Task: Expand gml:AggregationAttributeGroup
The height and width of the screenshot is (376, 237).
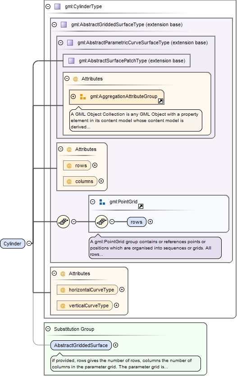Action: (73, 96)
